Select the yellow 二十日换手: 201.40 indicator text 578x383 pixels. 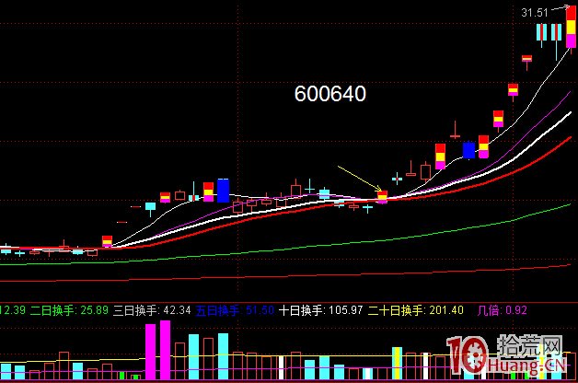pos(415,310)
